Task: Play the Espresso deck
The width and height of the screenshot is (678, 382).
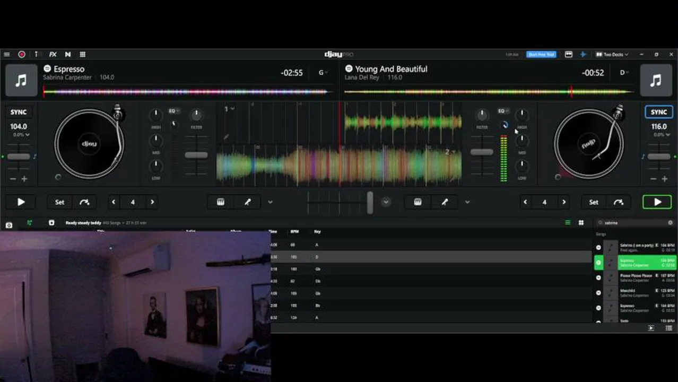Action: (x=21, y=202)
